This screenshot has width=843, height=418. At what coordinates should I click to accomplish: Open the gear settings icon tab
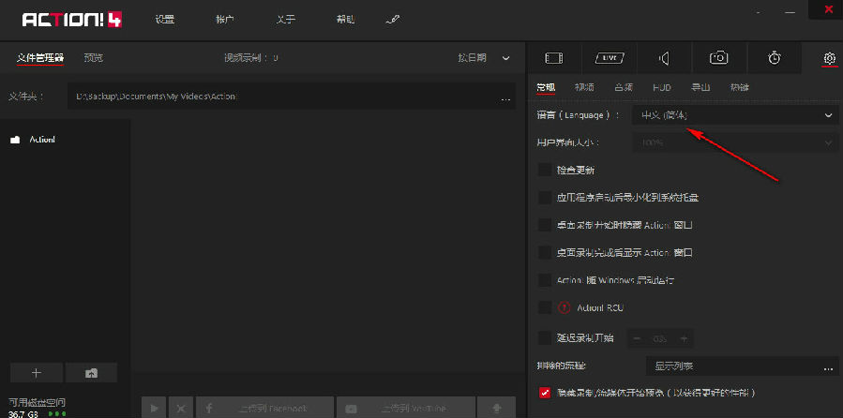coord(830,58)
